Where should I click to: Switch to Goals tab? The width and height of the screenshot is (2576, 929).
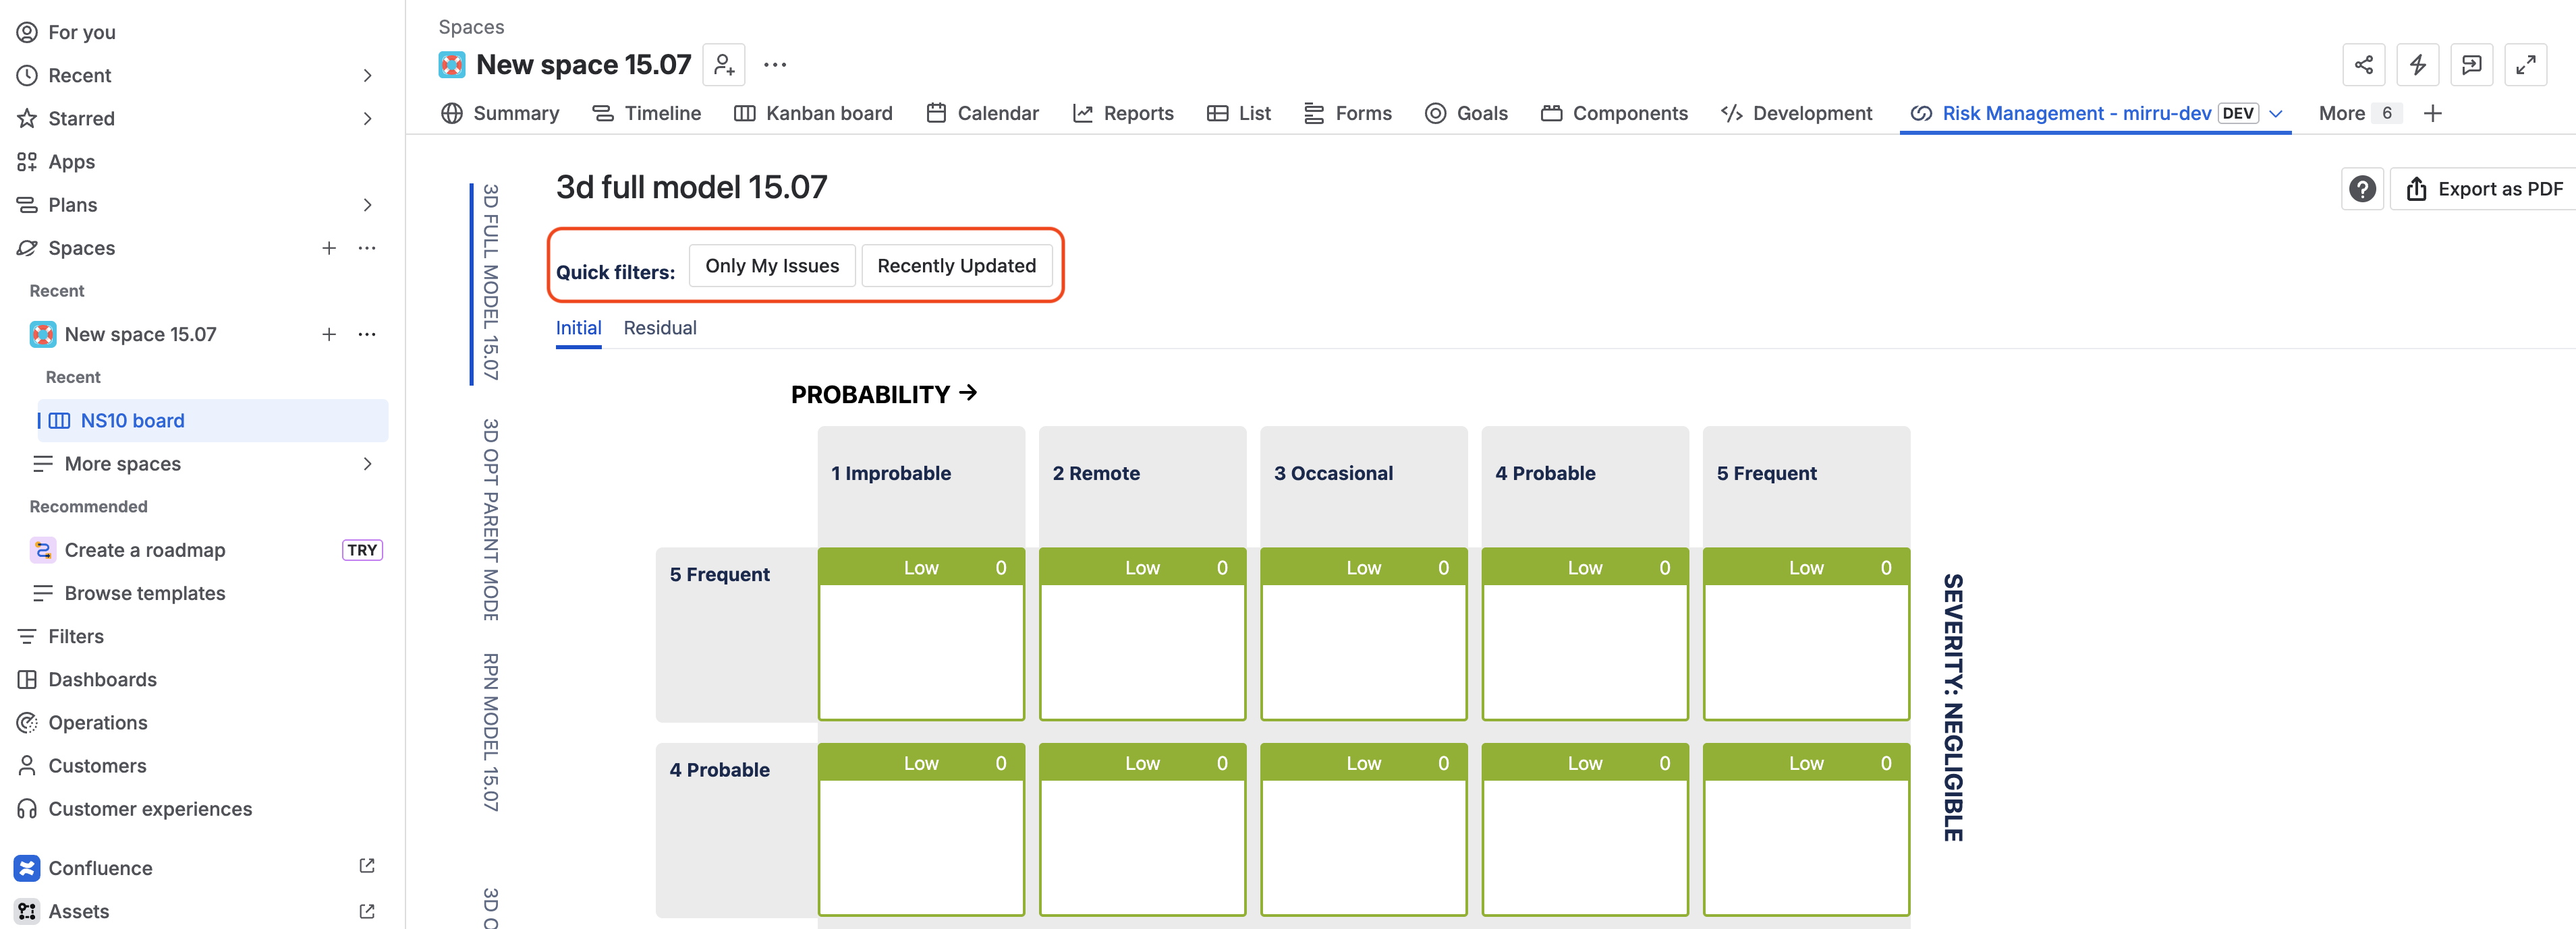point(1466,114)
